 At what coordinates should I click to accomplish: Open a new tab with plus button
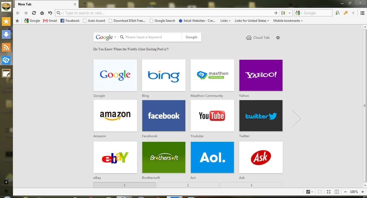click(84, 3)
